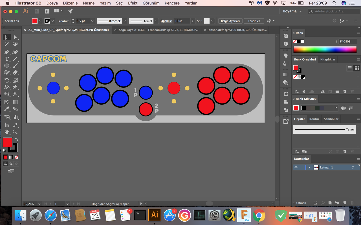
Task: Open the Birörnek stroke profile dropdown
Action: [125, 21]
